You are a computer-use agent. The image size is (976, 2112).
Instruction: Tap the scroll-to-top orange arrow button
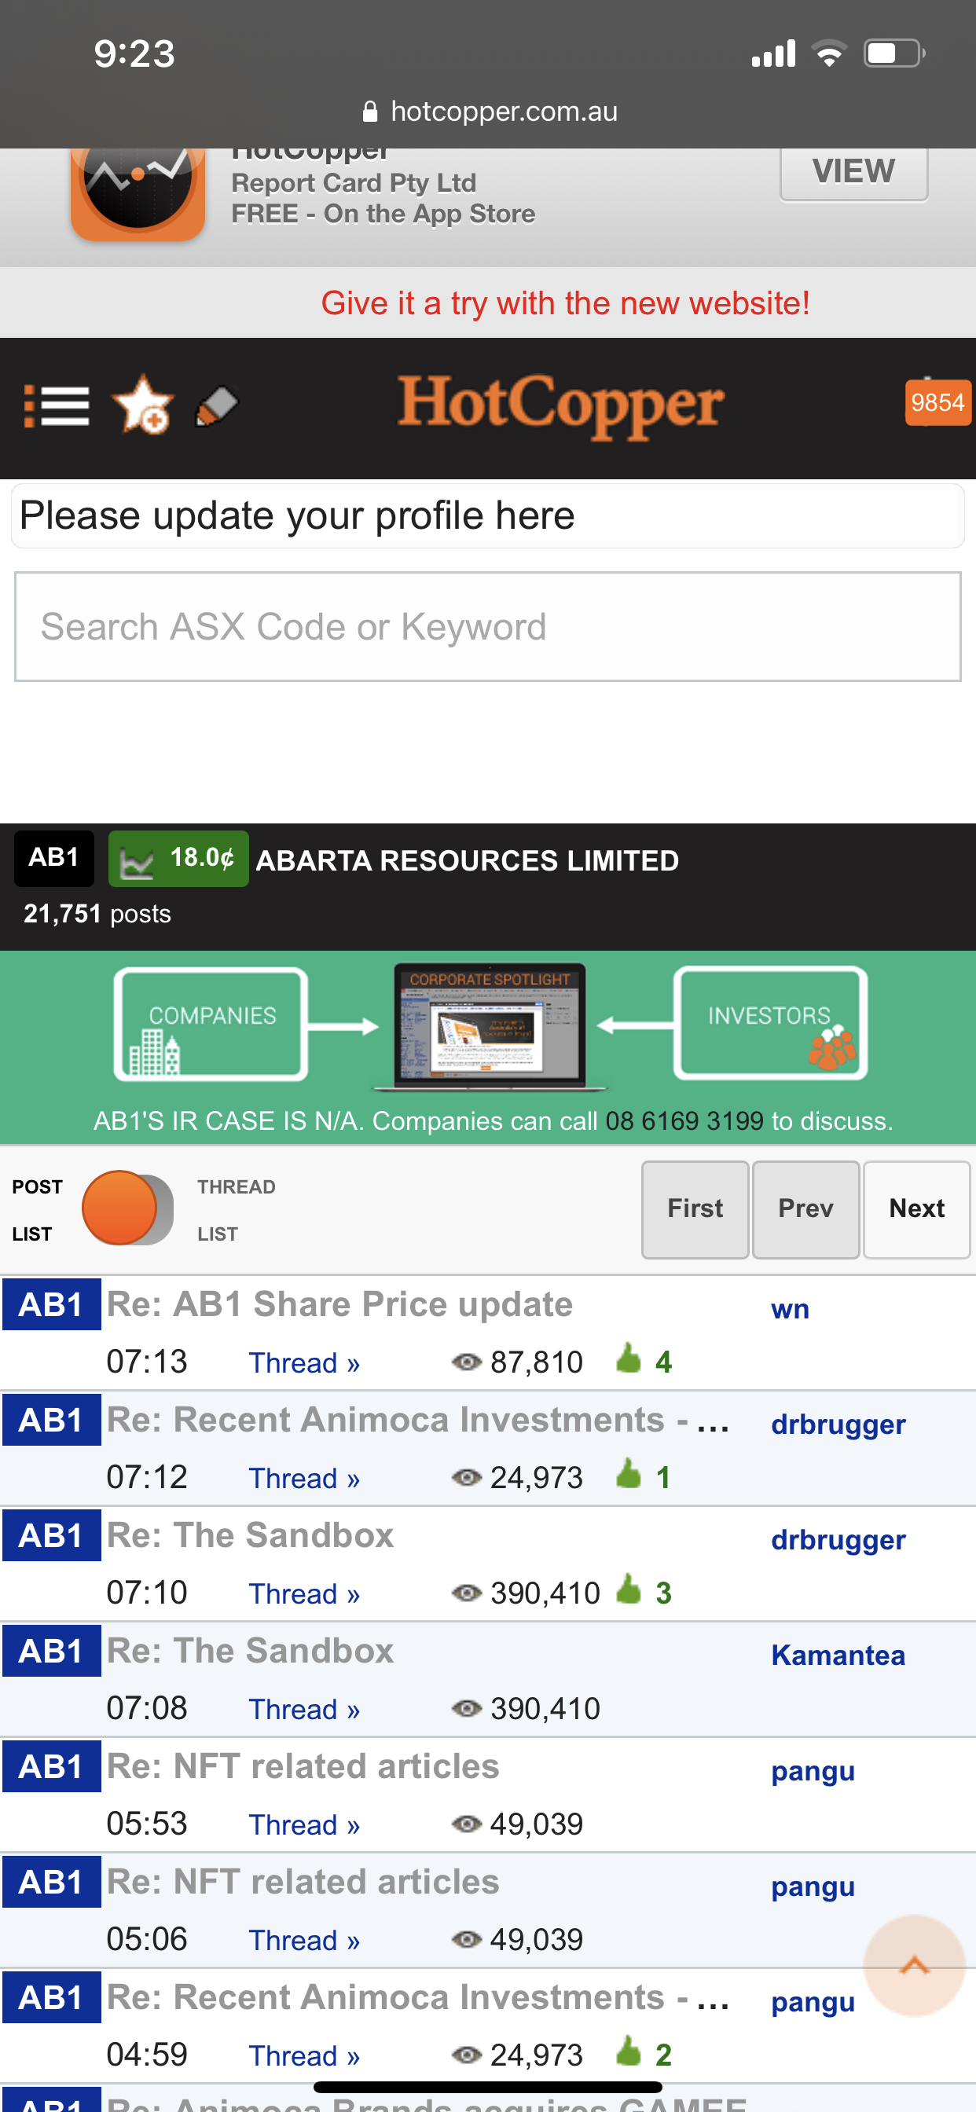click(x=914, y=1964)
